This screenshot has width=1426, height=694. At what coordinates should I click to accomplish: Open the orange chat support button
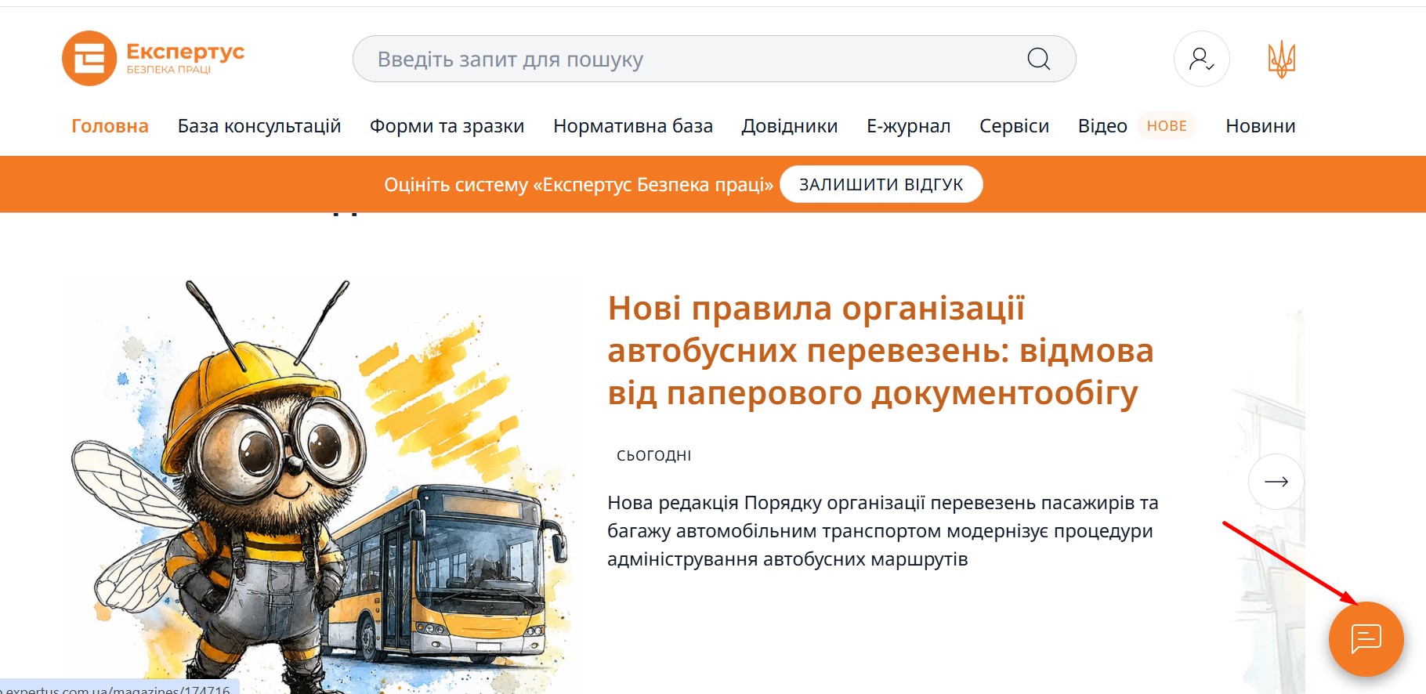1366,638
